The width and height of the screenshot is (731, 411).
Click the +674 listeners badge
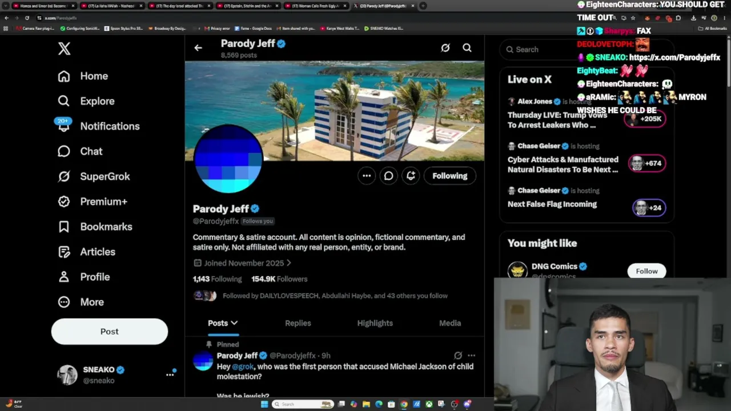pyautogui.click(x=648, y=163)
